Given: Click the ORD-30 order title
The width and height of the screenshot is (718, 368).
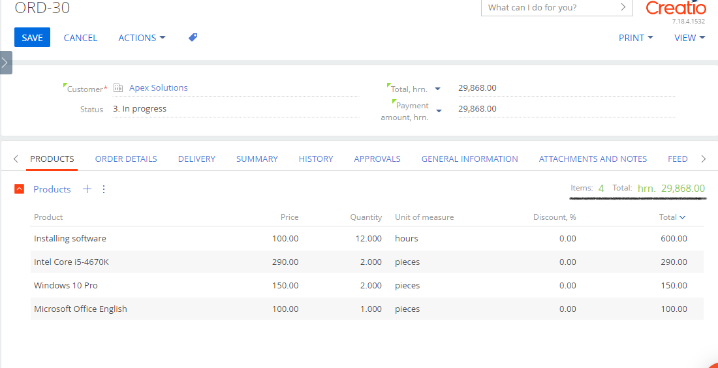Looking at the screenshot, I should click(x=42, y=8).
